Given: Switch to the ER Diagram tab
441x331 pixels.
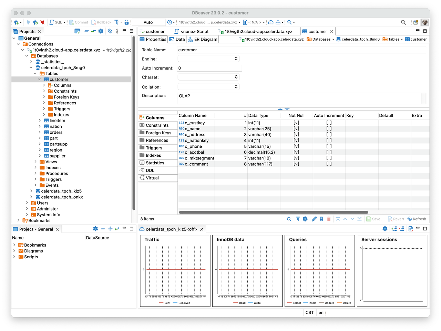Looking at the screenshot, I should pyautogui.click(x=202, y=39).
